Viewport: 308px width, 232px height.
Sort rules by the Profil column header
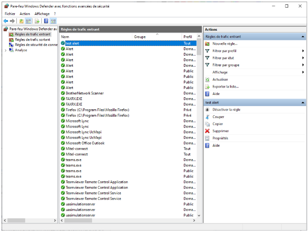pos(188,37)
